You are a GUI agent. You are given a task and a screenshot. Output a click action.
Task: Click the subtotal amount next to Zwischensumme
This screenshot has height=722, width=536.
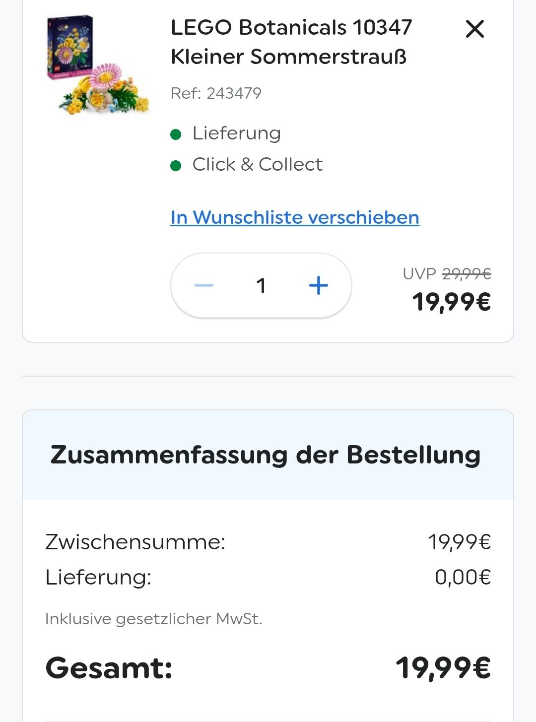pyautogui.click(x=459, y=542)
